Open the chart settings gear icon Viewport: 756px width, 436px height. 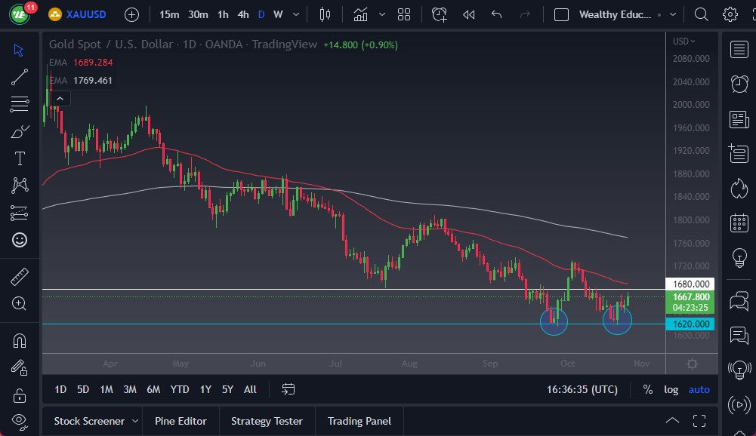(x=730, y=14)
